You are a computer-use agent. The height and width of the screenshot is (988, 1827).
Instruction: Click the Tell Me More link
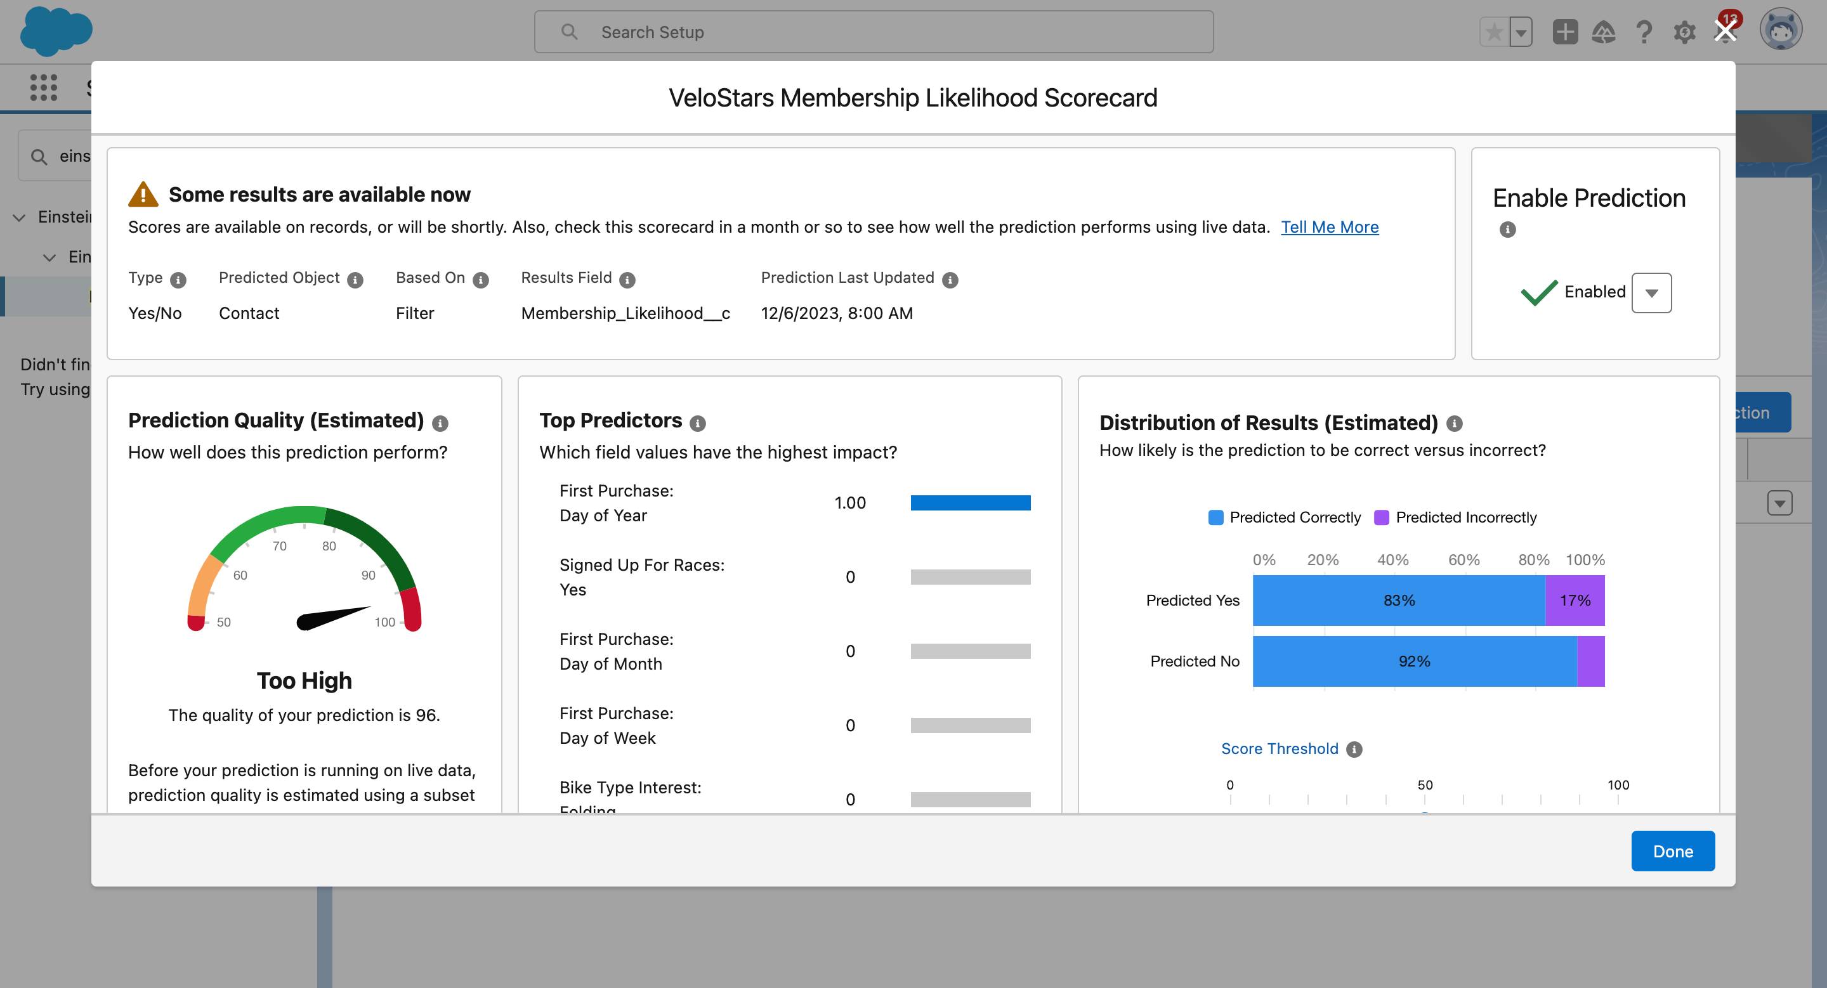1330,226
